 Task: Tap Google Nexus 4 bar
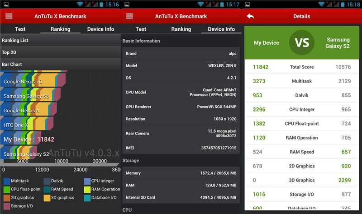29,109
